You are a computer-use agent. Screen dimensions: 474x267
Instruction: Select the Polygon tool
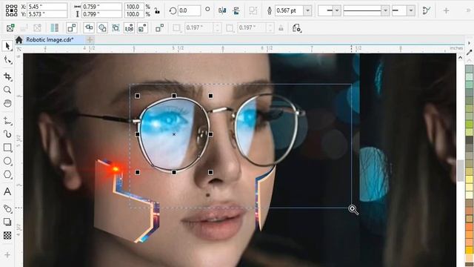click(7, 175)
